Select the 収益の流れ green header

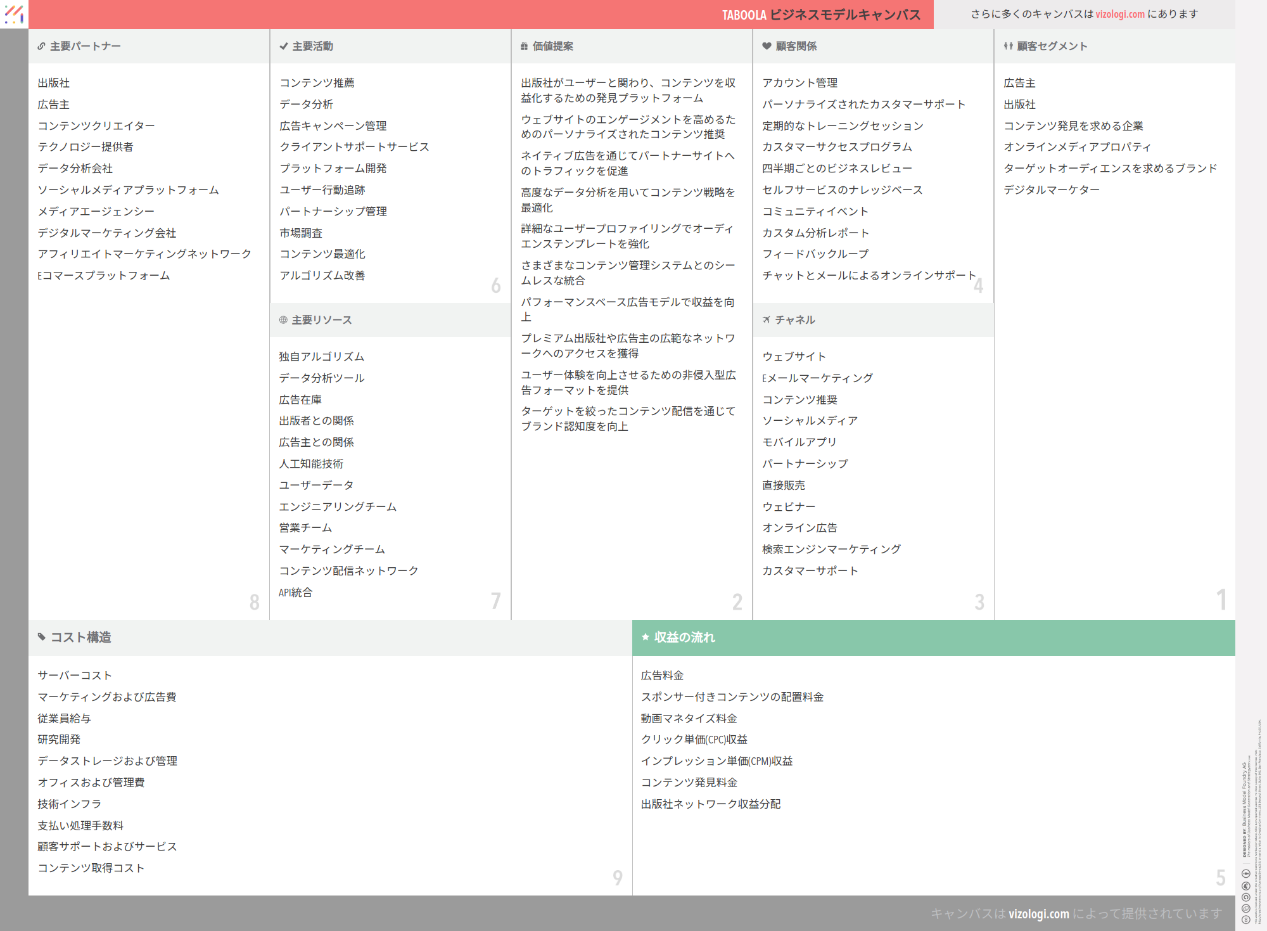933,638
